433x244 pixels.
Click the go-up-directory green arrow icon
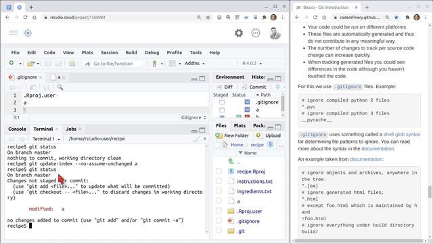231,161
